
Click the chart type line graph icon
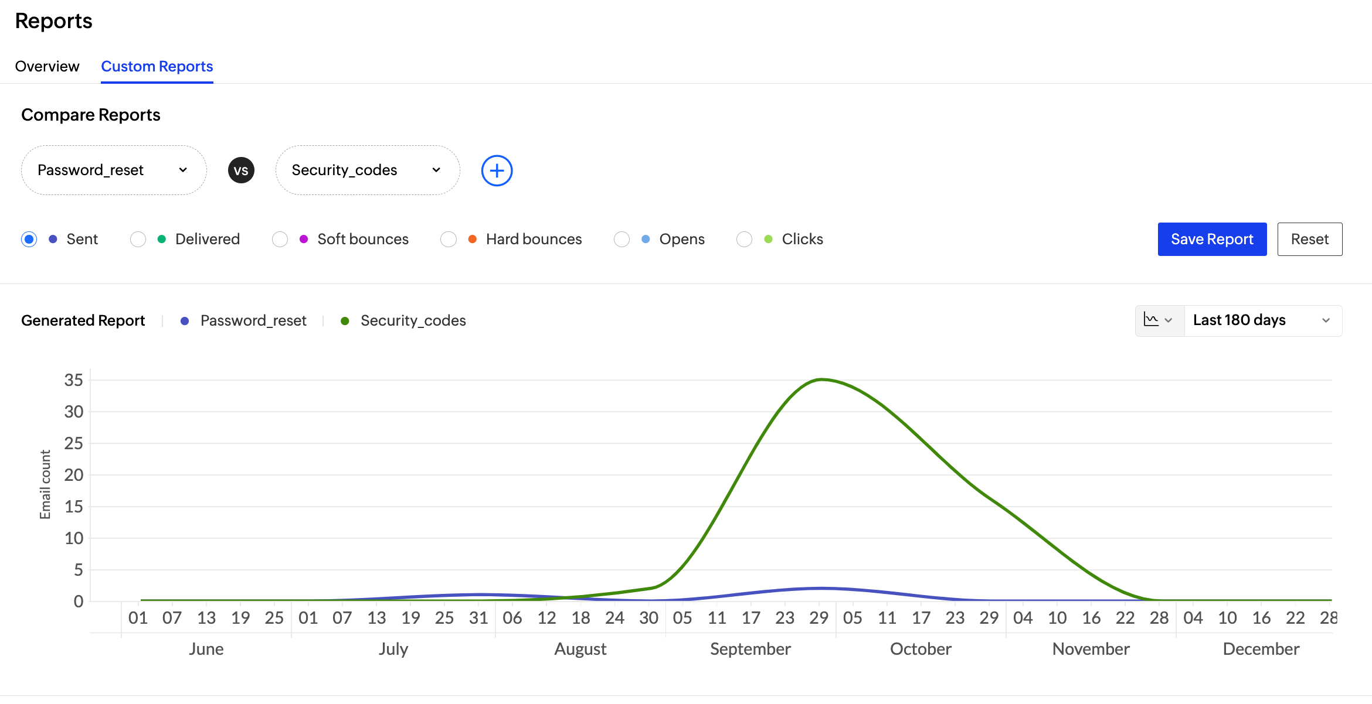(x=1152, y=320)
